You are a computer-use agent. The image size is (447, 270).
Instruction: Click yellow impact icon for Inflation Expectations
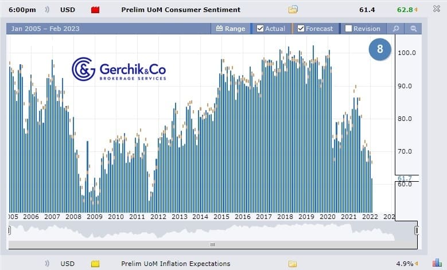tap(96, 264)
